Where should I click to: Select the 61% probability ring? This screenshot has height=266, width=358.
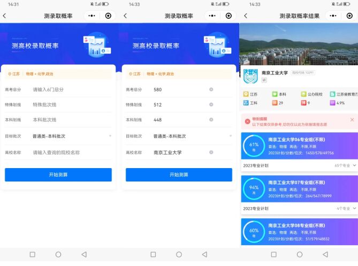[254, 147]
